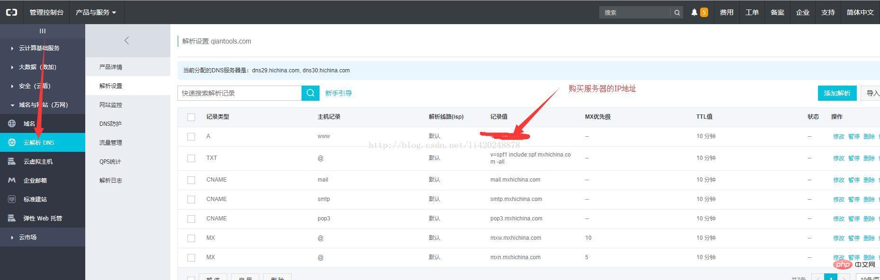Click the record value pop3.mxhichina.com
This screenshot has height=280, width=880.
(x=516, y=219)
